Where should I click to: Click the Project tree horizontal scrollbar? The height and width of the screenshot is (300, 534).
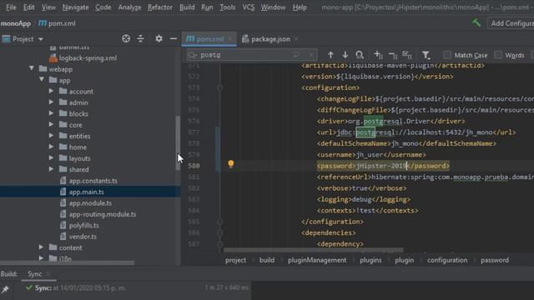tap(67, 263)
